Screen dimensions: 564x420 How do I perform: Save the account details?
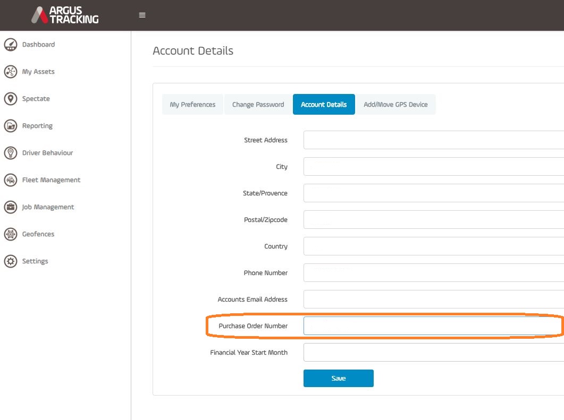click(x=339, y=379)
